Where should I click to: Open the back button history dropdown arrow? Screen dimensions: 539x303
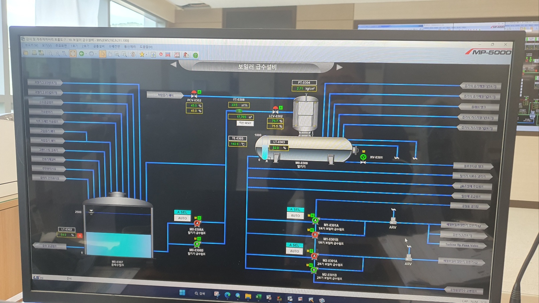86,54
